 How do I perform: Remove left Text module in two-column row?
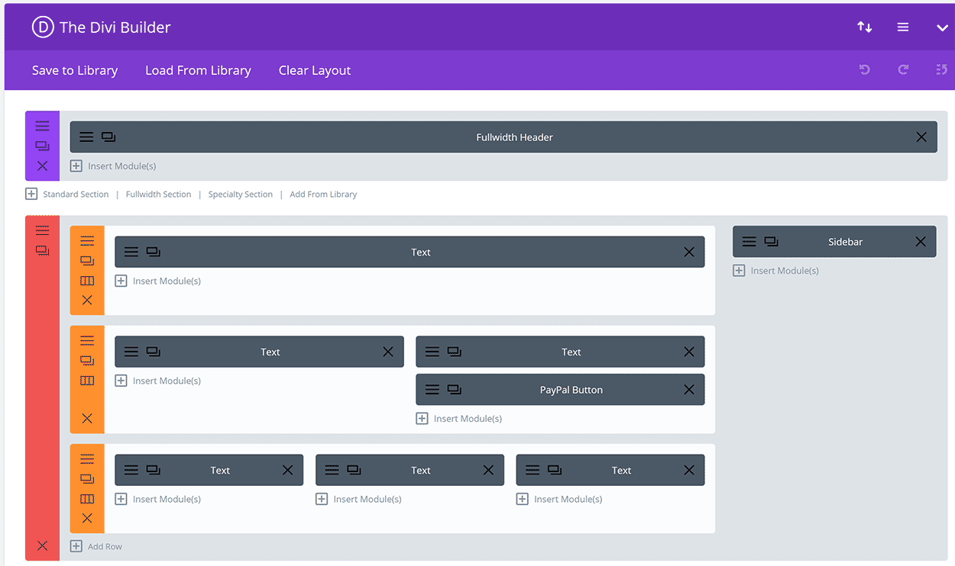388,352
